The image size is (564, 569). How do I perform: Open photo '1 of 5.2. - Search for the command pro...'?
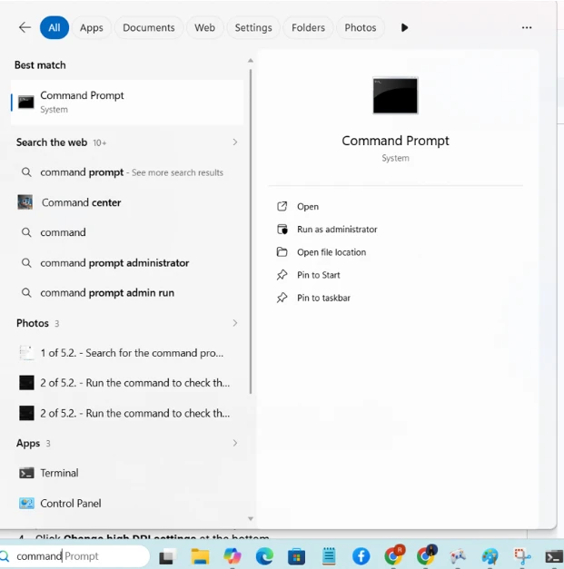(x=127, y=353)
